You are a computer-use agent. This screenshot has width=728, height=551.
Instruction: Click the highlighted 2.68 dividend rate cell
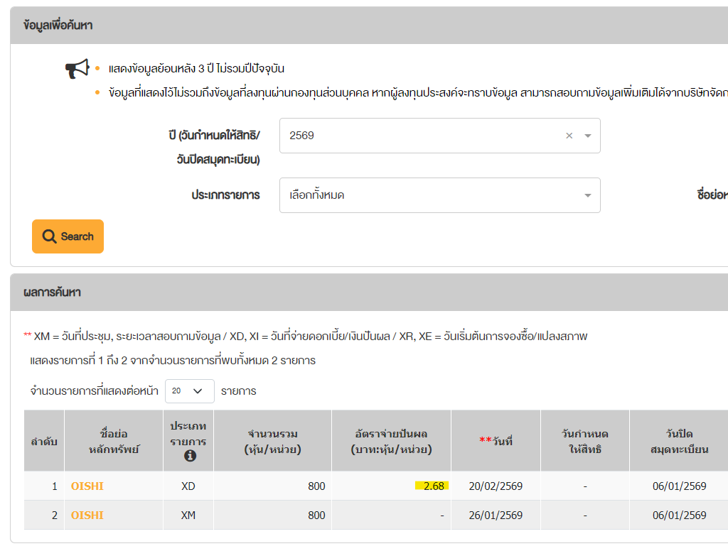(x=432, y=486)
